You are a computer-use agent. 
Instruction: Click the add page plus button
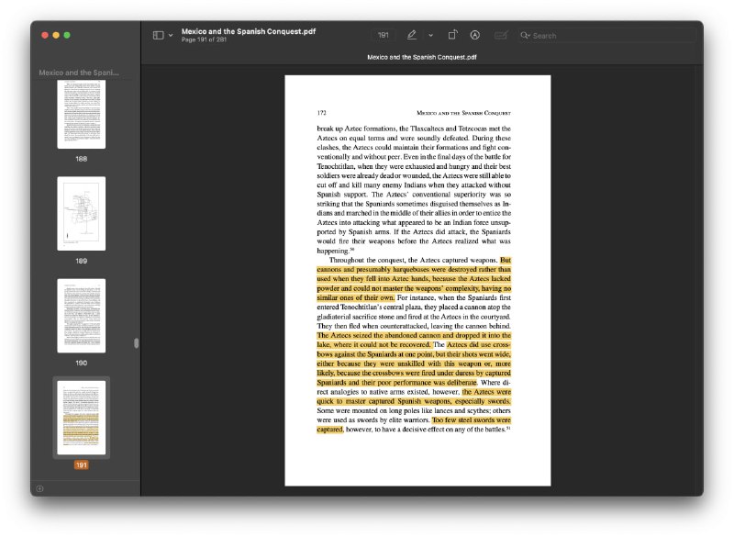point(39,488)
